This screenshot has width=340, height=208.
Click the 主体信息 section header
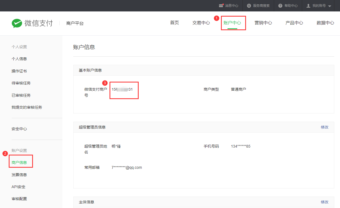[x=86, y=202]
